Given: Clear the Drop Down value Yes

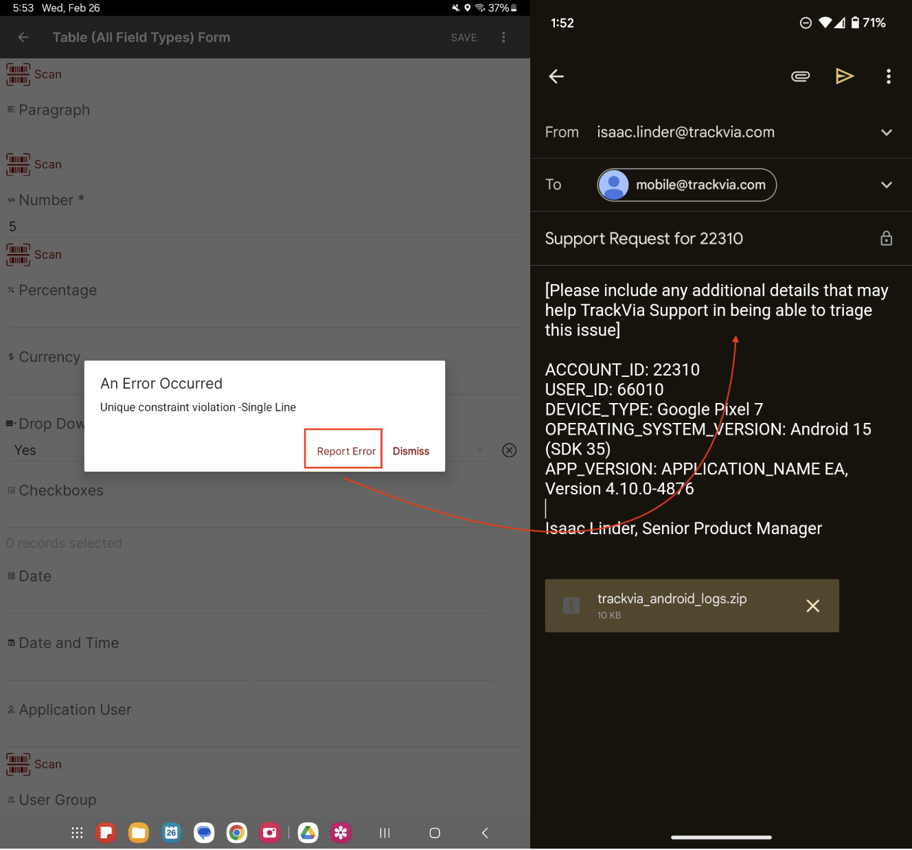Looking at the screenshot, I should [509, 450].
